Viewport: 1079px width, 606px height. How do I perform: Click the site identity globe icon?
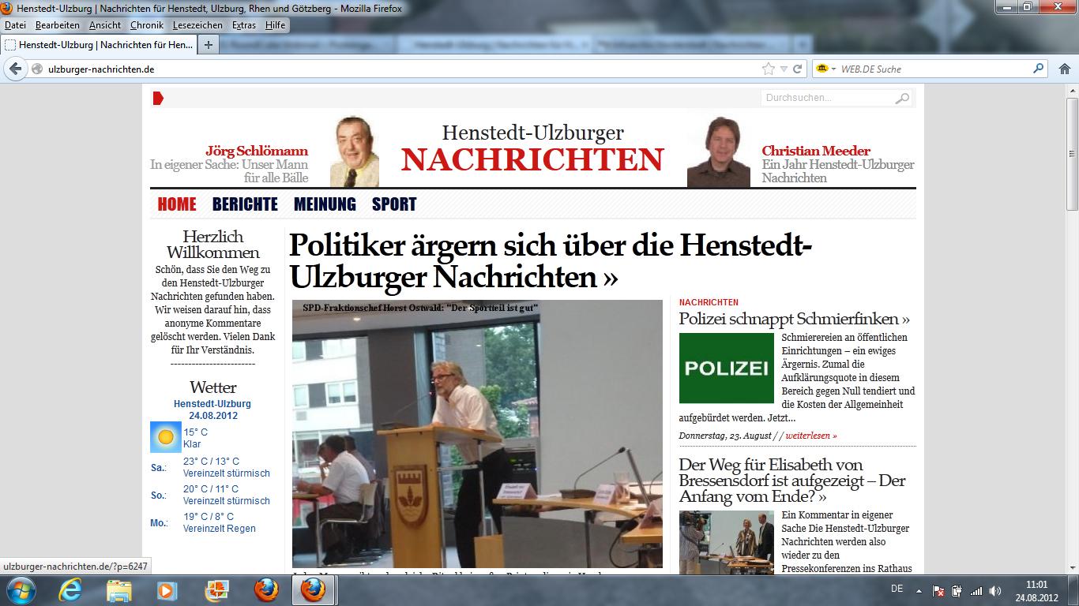tap(36, 69)
